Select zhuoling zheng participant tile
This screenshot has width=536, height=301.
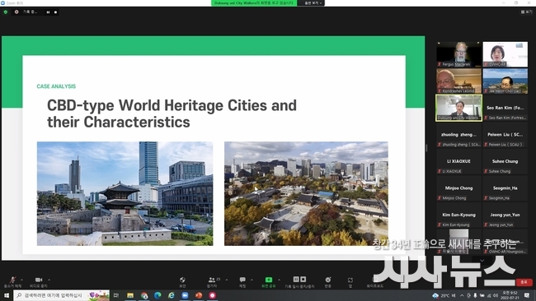point(458,135)
